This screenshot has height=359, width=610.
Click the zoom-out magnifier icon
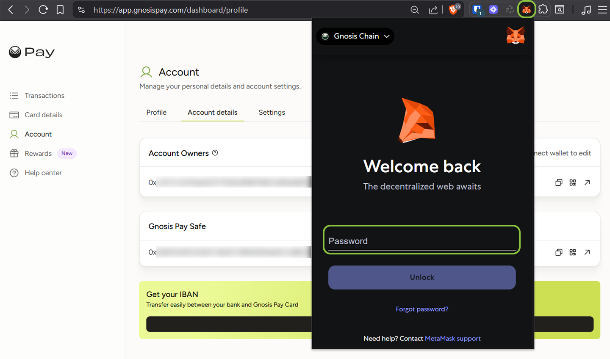click(x=415, y=10)
